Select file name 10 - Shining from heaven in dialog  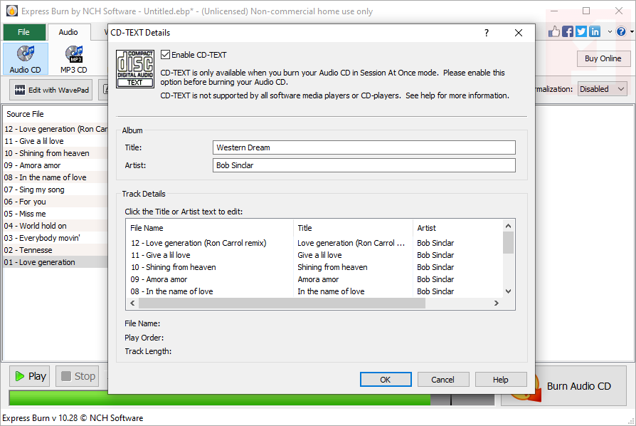173,267
